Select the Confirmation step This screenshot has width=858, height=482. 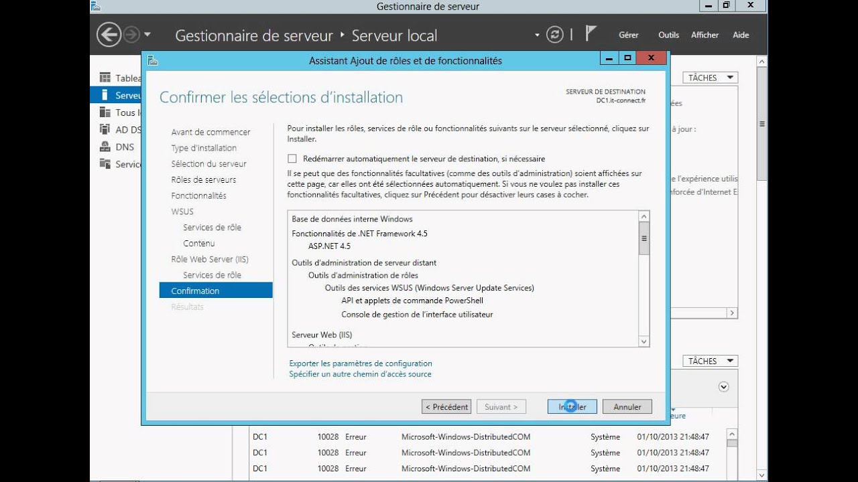pos(216,291)
